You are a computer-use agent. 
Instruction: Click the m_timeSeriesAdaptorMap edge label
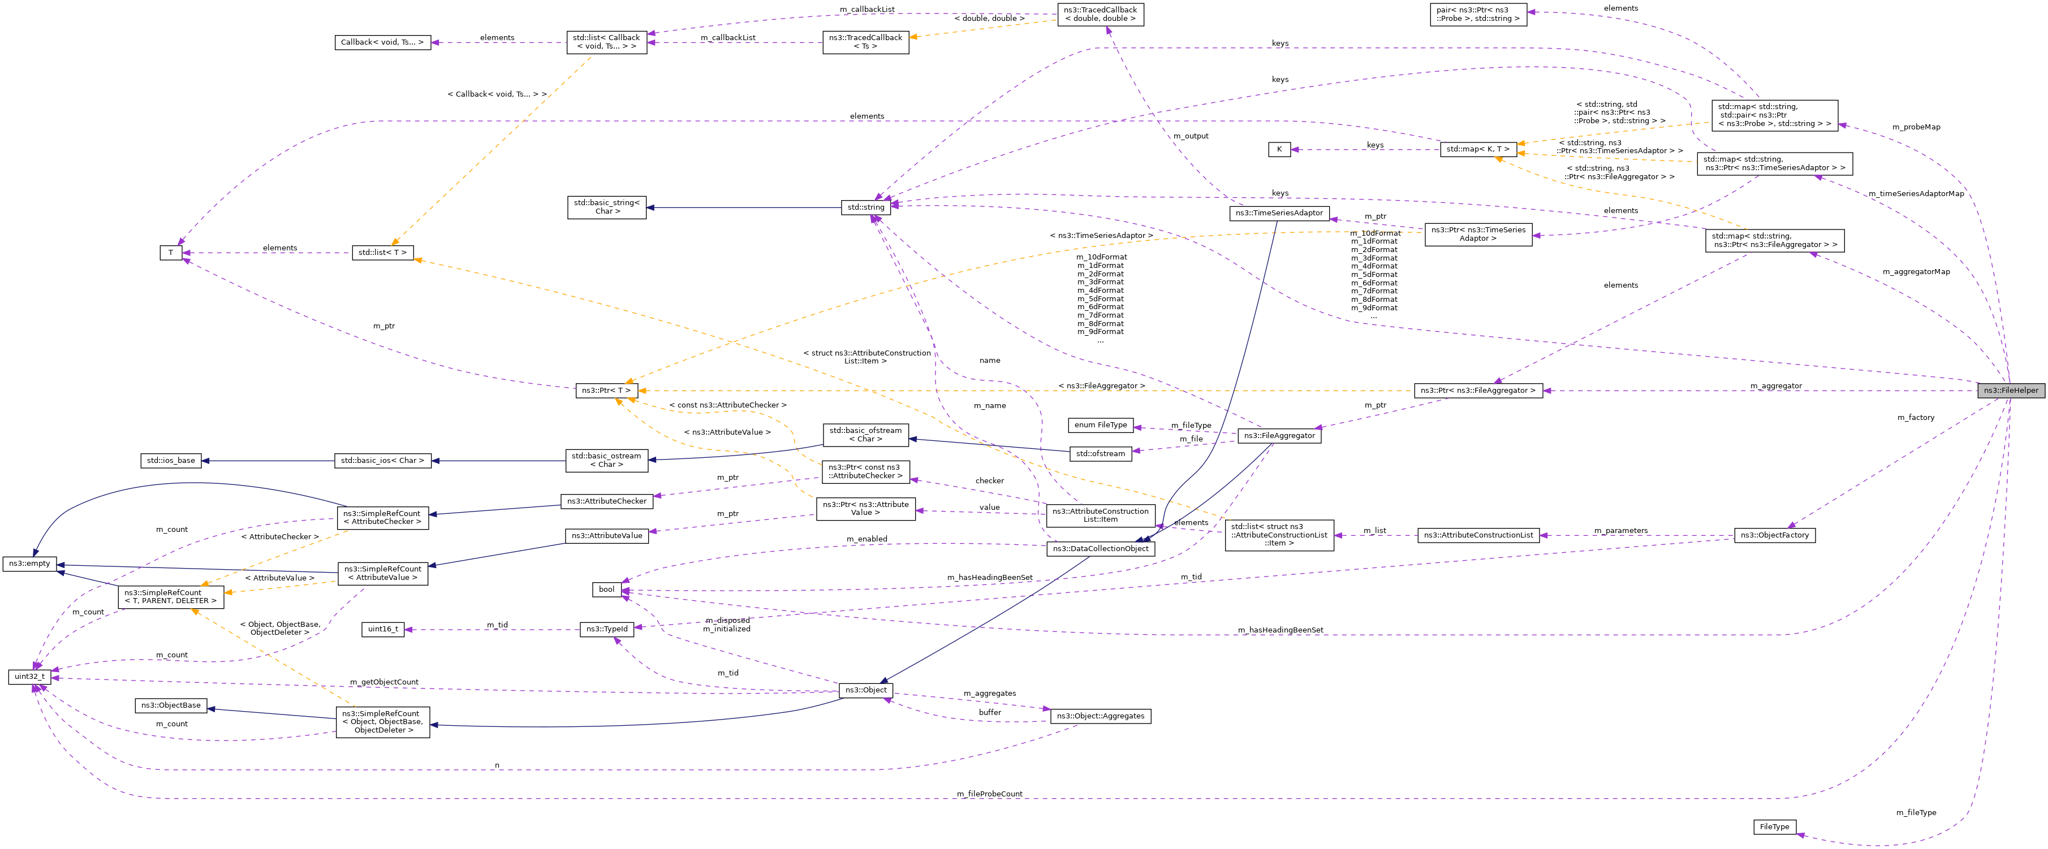pyautogui.click(x=1916, y=194)
